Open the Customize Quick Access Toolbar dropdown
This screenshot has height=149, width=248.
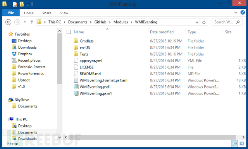click(28, 5)
